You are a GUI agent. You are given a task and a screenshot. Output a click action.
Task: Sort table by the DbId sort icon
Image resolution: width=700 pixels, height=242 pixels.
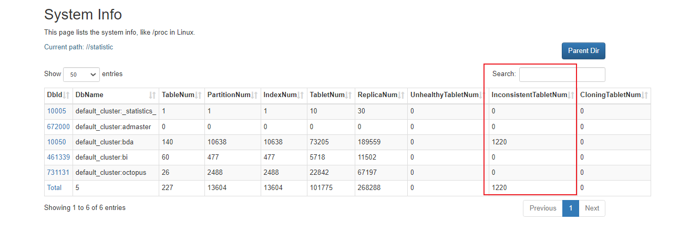67,95
